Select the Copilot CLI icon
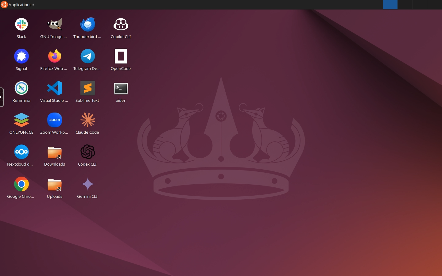This screenshot has width=442, height=276. 121,25
